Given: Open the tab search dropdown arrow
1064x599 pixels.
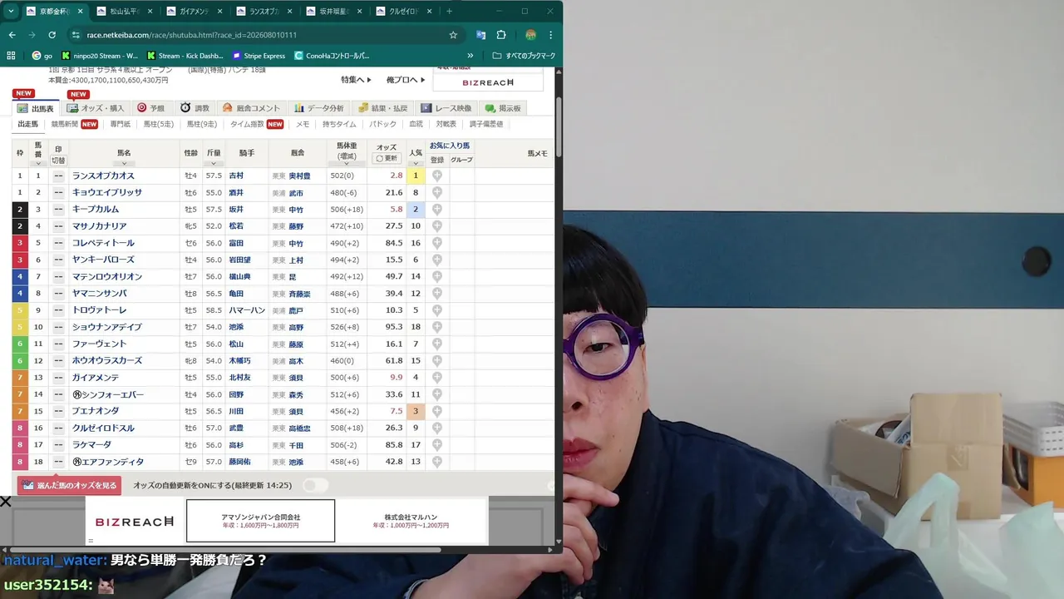Looking at the screenshot, I should [x=11, y=12].
